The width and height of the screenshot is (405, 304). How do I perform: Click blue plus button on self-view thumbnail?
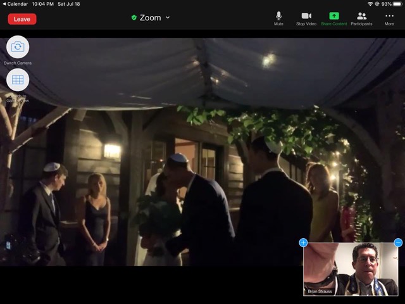[x=303, y=243]
